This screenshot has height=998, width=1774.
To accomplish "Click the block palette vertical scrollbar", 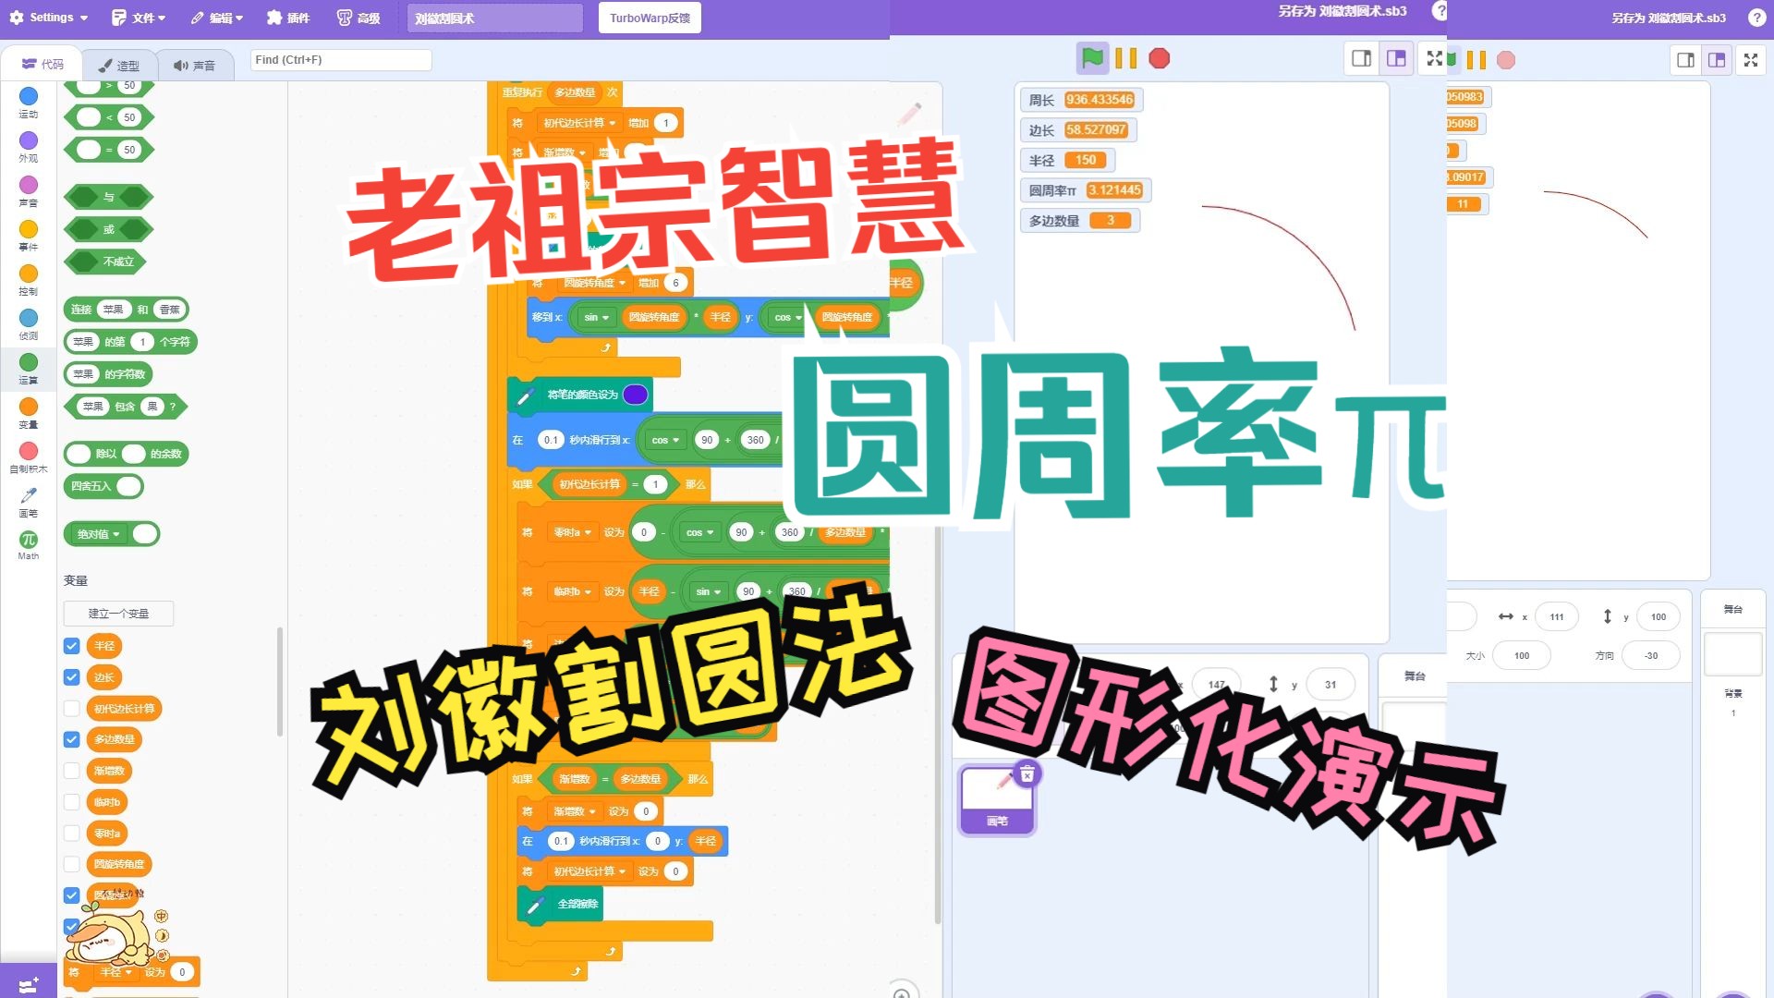I will click(x=280, y=682).
